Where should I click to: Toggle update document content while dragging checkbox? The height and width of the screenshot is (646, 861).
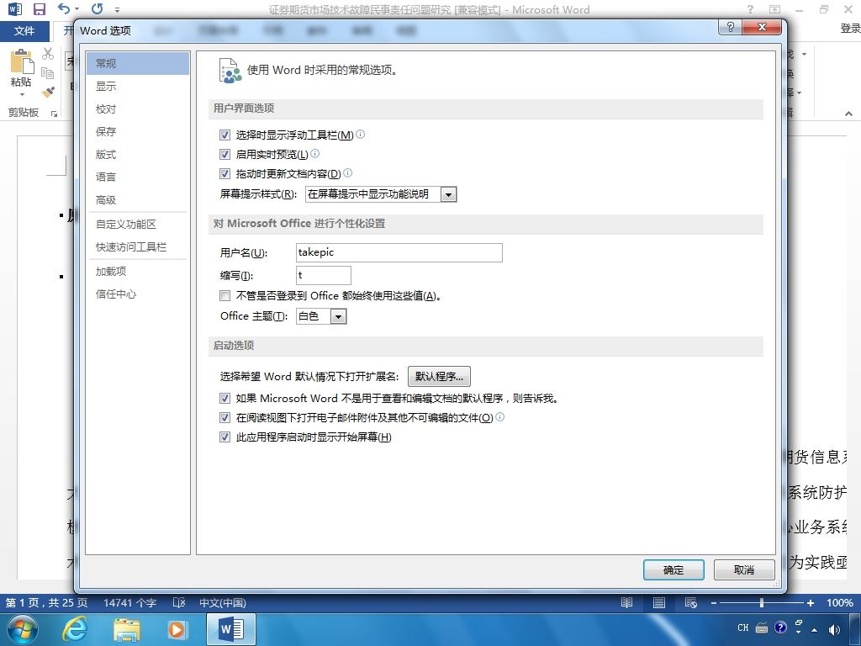224,173
